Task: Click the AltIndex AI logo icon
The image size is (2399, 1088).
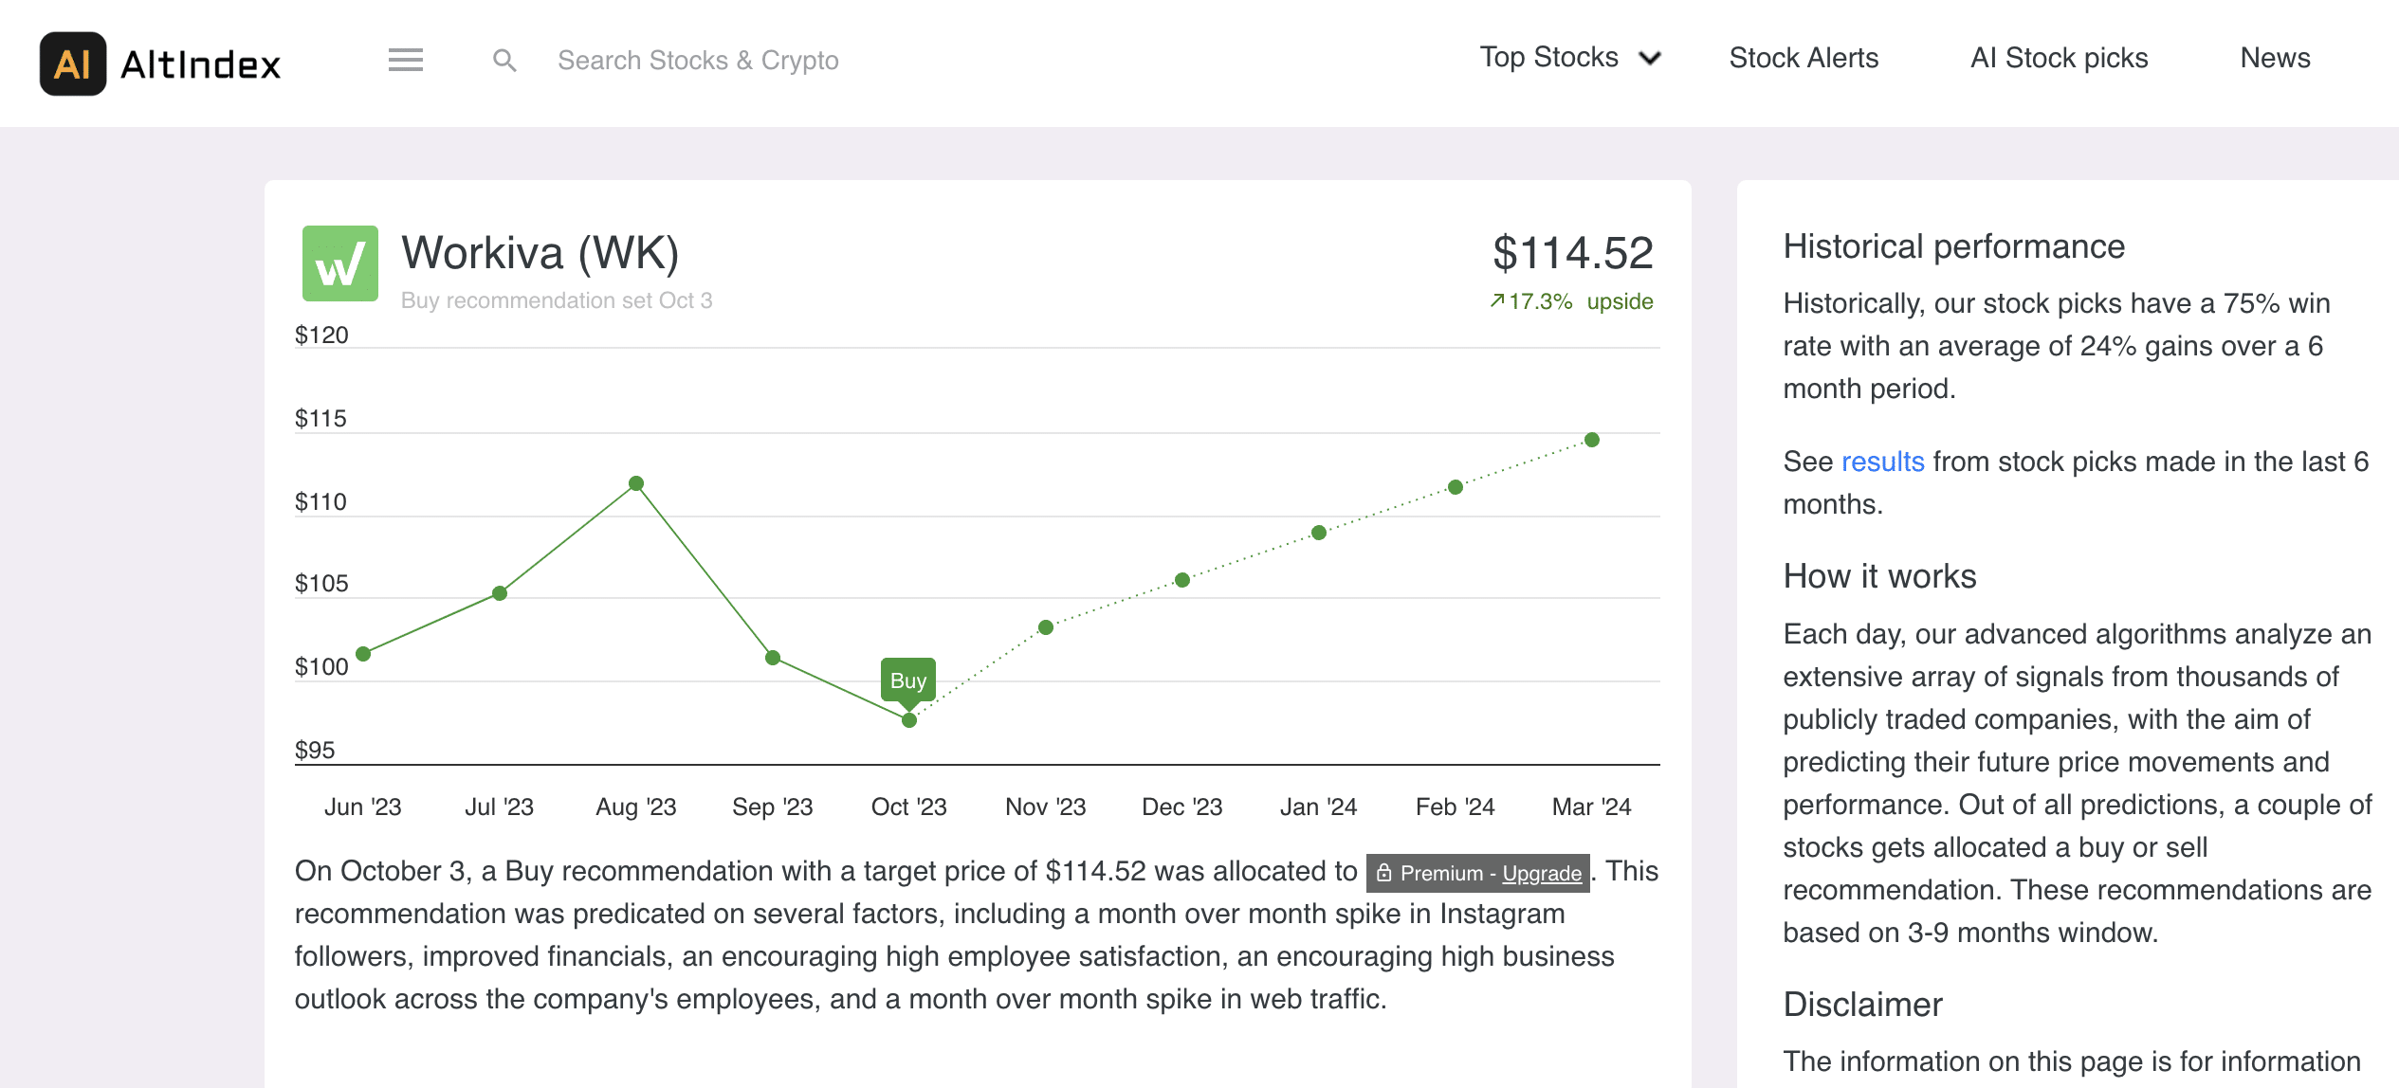Action: pos(73,63)
